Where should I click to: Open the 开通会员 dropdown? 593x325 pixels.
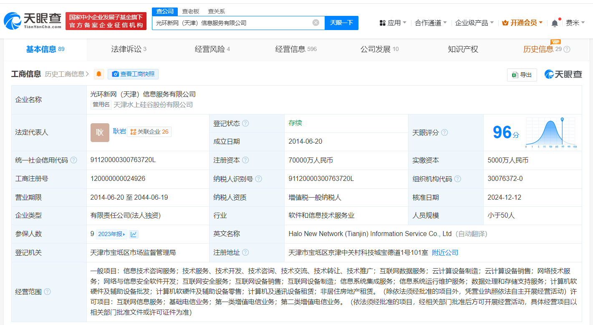522,23
